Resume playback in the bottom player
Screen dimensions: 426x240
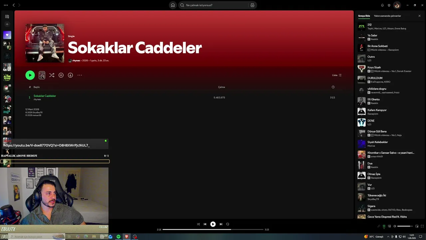[x=213, y=224]
